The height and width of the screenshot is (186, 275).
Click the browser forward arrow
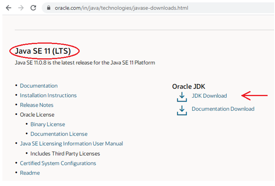(21, 8)
